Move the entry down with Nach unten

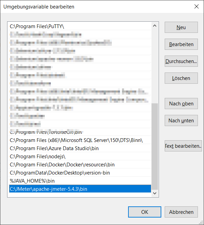click(x=181, y=120)
